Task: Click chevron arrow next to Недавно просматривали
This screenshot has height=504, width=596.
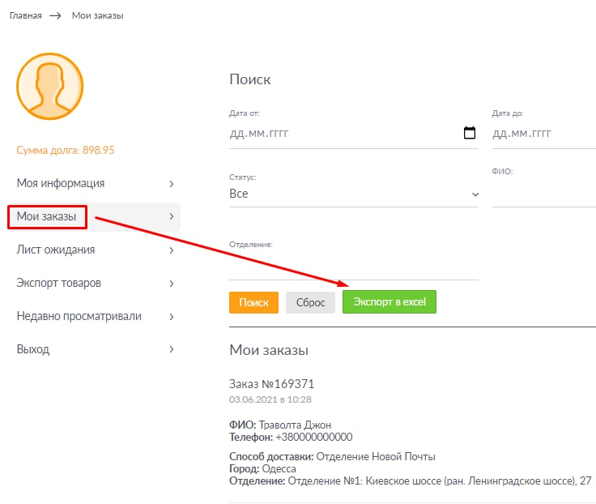Action: pos(171,317)
